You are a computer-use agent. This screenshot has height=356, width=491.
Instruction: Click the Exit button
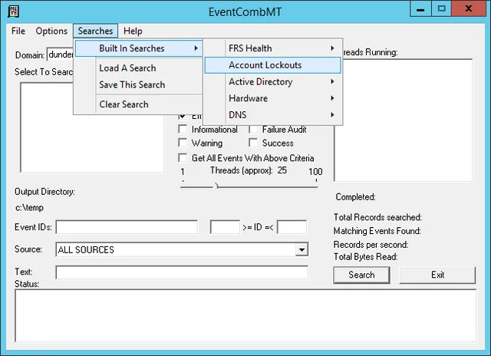437,275
